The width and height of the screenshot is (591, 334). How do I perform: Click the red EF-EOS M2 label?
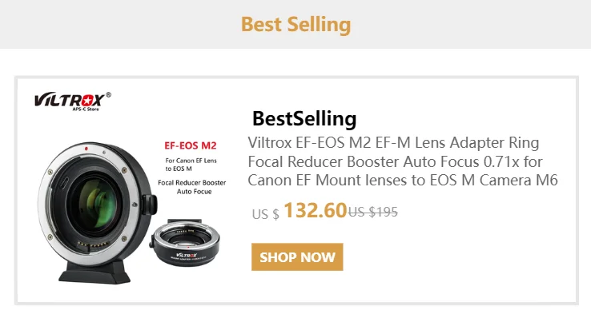tap(191, 145)
